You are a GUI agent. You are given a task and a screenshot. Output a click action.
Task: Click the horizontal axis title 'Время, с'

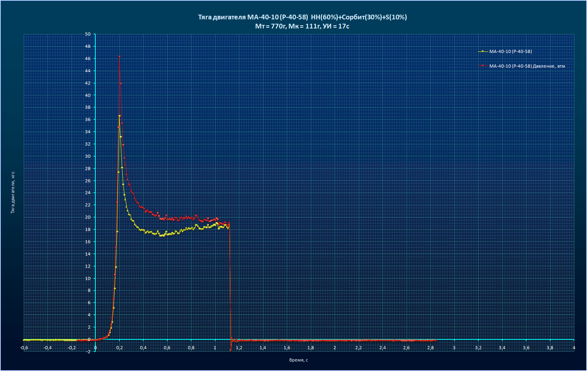coord(299,360)
